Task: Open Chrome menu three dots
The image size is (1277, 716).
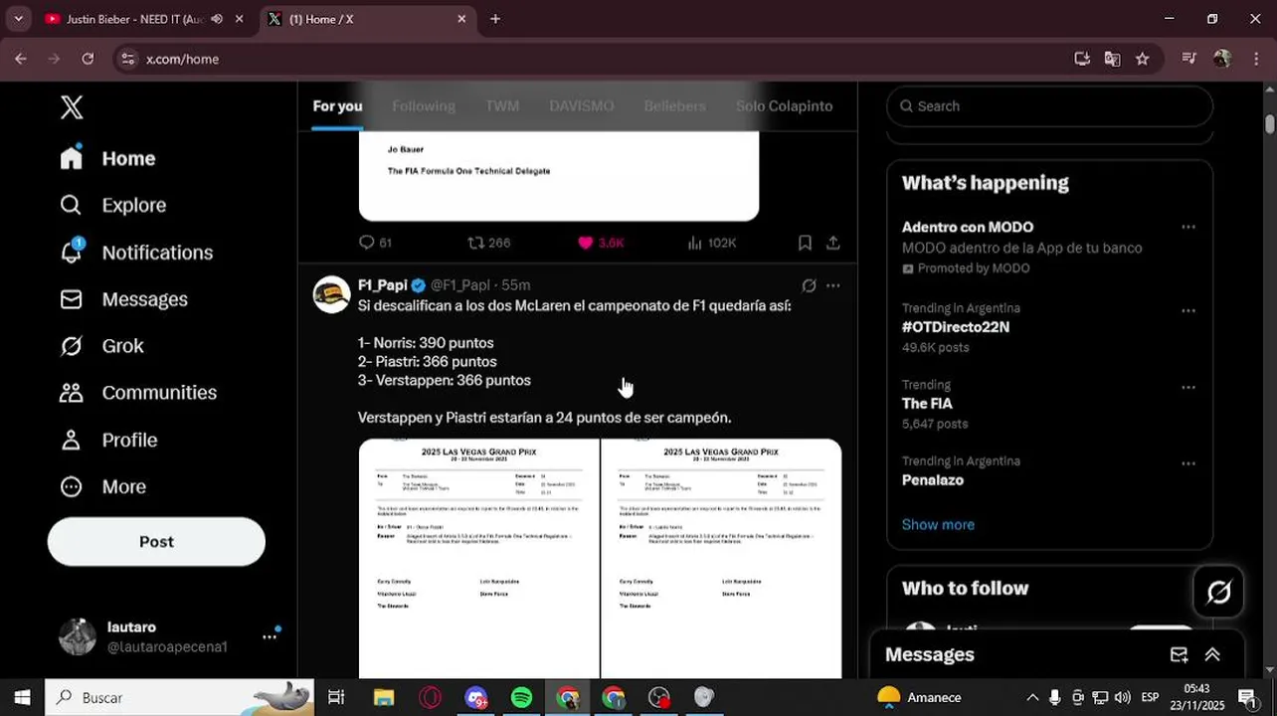Action: pyautogui.click(x=1254, y=59)
